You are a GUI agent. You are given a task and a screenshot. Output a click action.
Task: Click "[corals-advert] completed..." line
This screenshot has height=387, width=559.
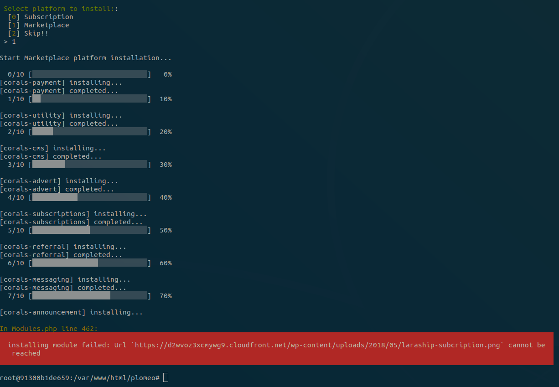(57, 189)
